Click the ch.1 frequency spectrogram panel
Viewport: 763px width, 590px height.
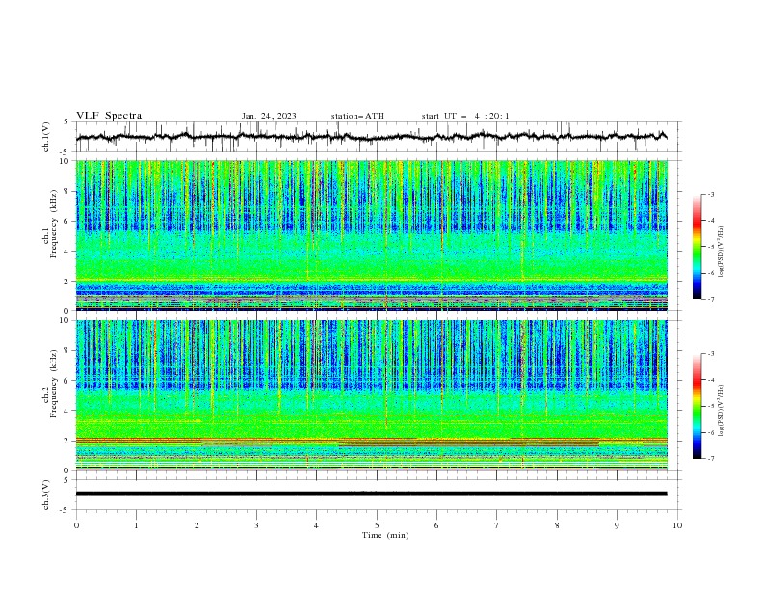click(372, 235)
